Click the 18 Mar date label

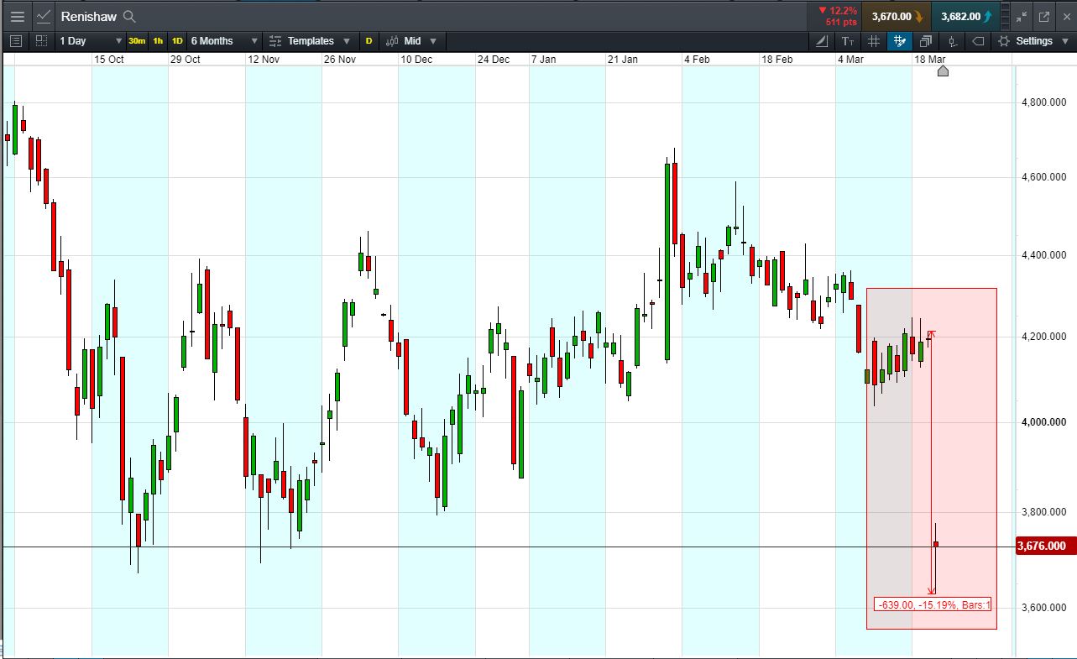(x=930, y=59)
